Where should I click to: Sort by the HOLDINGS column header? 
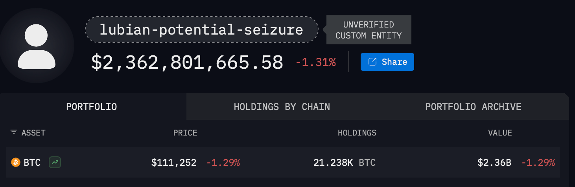click(357, 133)
